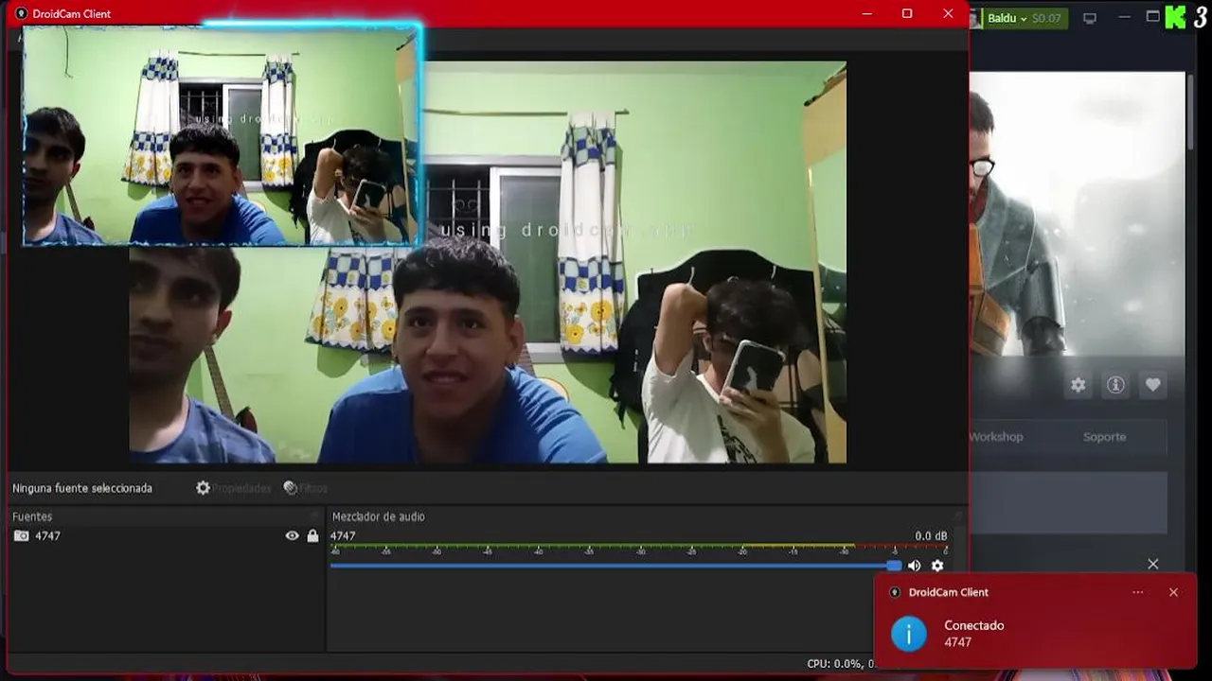
Task: Click the blue info icon in notification
Action: pos(909,634)
